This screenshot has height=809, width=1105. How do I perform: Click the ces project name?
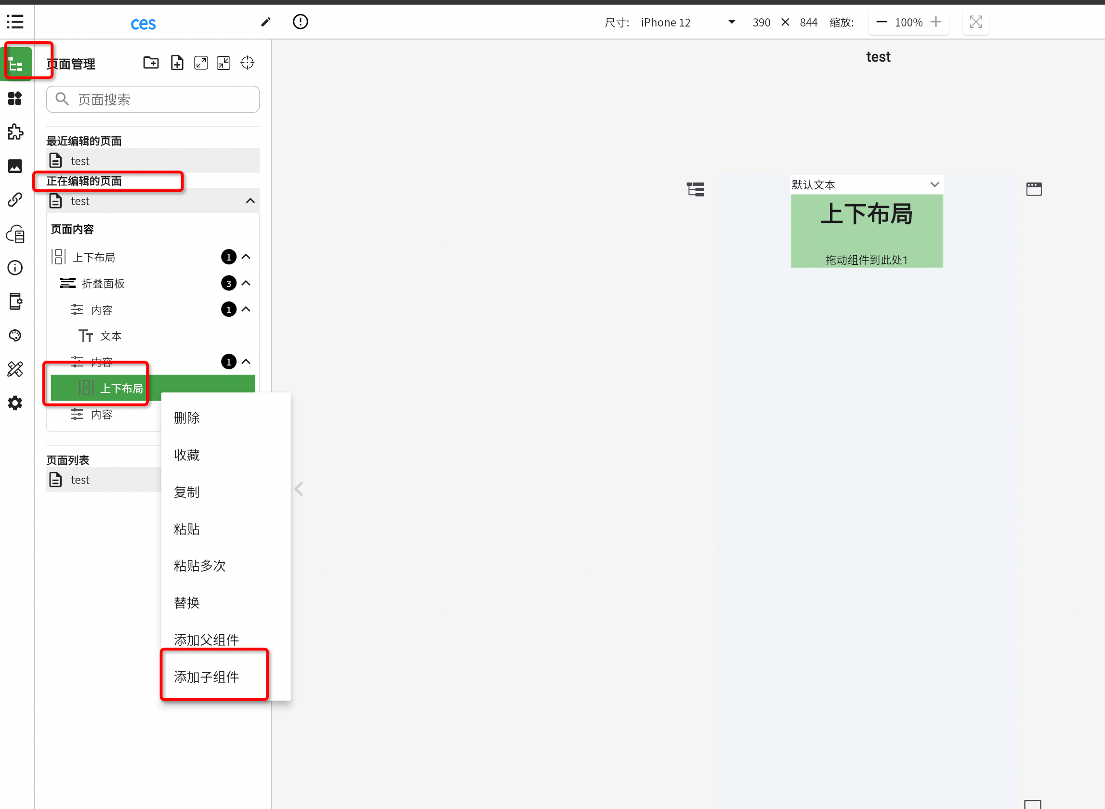pyautogui.click(x=143, y=23)
